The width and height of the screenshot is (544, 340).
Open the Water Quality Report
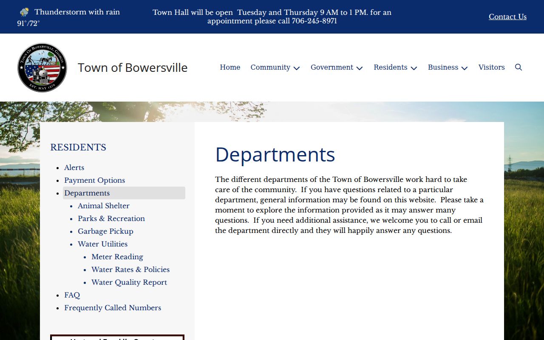(129, 282)
